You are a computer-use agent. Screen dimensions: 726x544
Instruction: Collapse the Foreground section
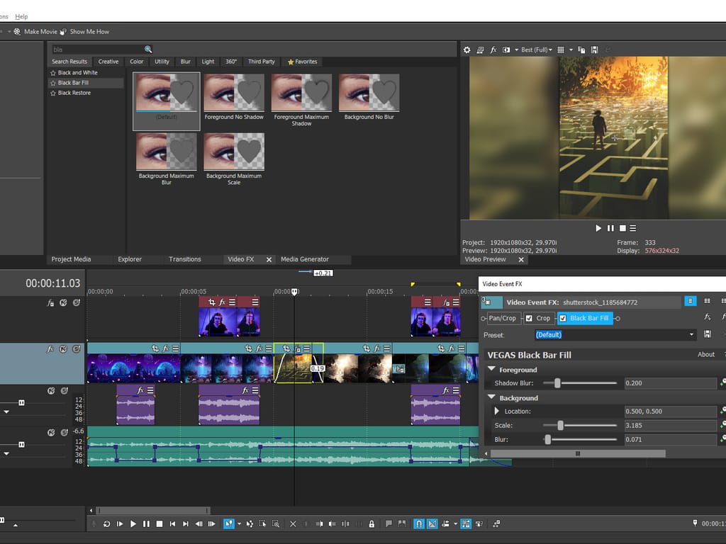pyautogui.click(x=491, y=370)
